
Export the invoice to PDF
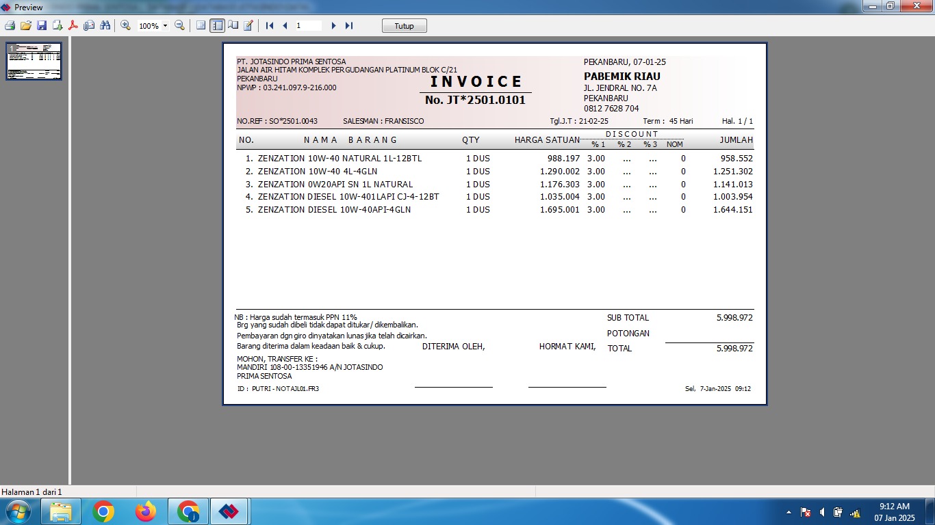click(x=73, y=25)
